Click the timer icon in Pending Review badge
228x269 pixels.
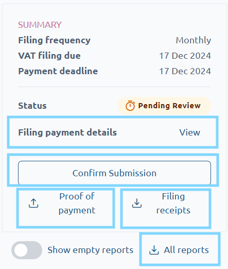[x=130, y=106]
